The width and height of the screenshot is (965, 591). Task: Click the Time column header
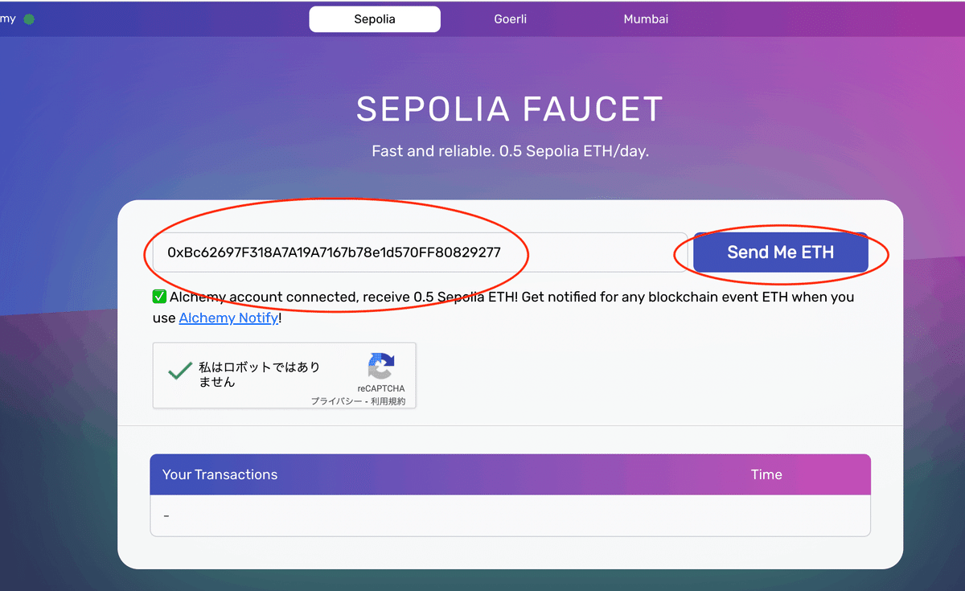pos(766,474)
